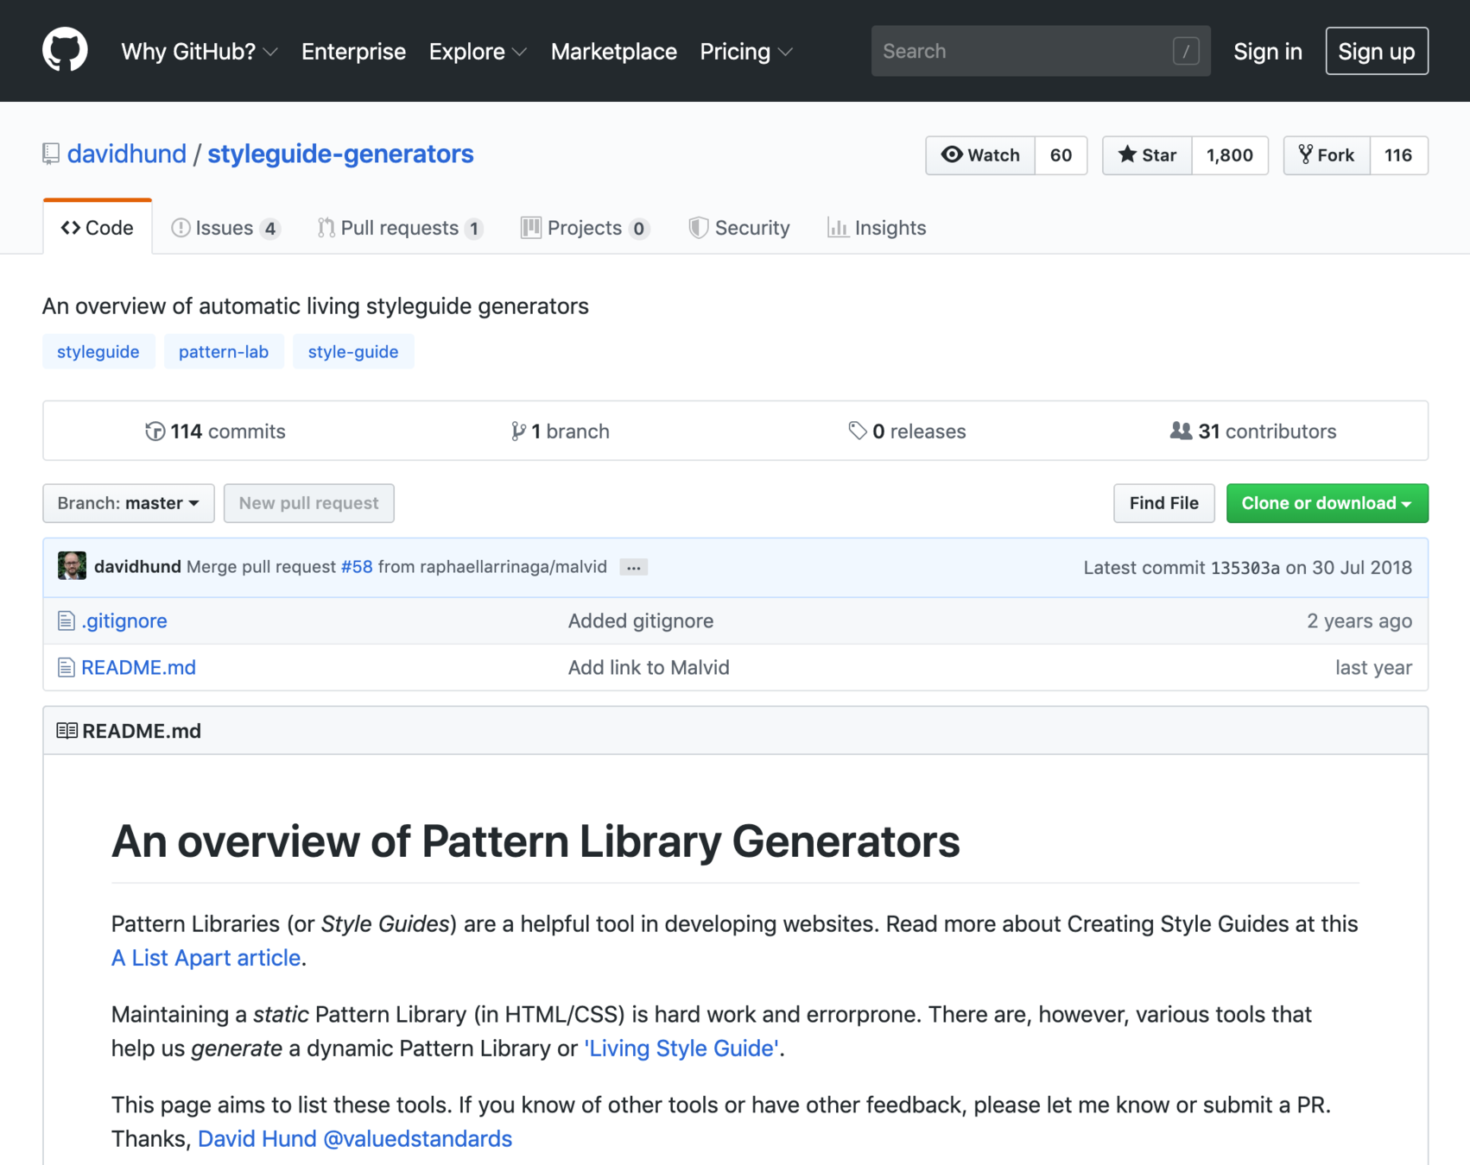
Task: Click the 'Add link to Malvid' commit message
Action: [x=649, y=668]
